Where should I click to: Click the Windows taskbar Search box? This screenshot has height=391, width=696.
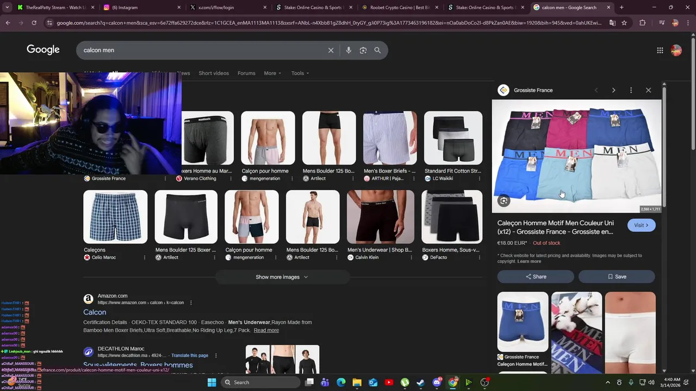(261, 382)
